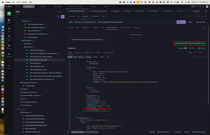210x135 pixels.
Task: Toggle the response Validation switch
Action: tap(185, 48)
